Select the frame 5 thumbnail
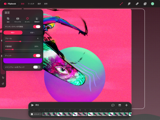This screenshot has width=160, height=120. (44, 114)
